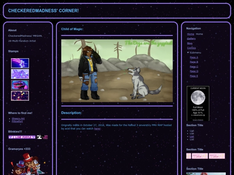This screenshot has height=175, width=234.
Task: Click the 'Description:' heading
Action: click(x=71, y=113)
